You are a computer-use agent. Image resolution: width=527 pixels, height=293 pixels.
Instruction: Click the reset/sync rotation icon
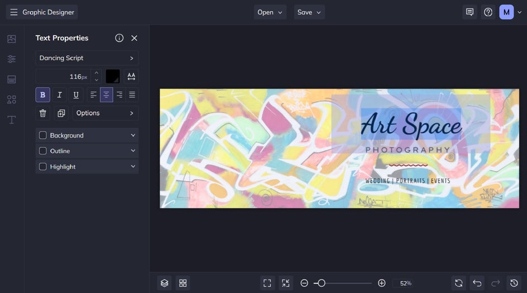coord(459,284)
